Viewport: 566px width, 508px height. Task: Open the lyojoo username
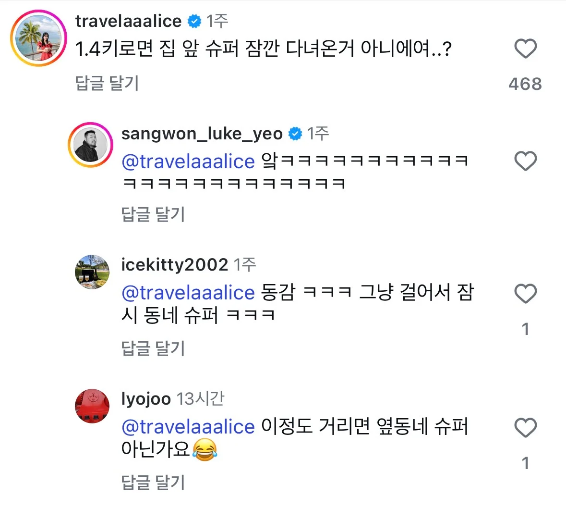coord(146,399)
